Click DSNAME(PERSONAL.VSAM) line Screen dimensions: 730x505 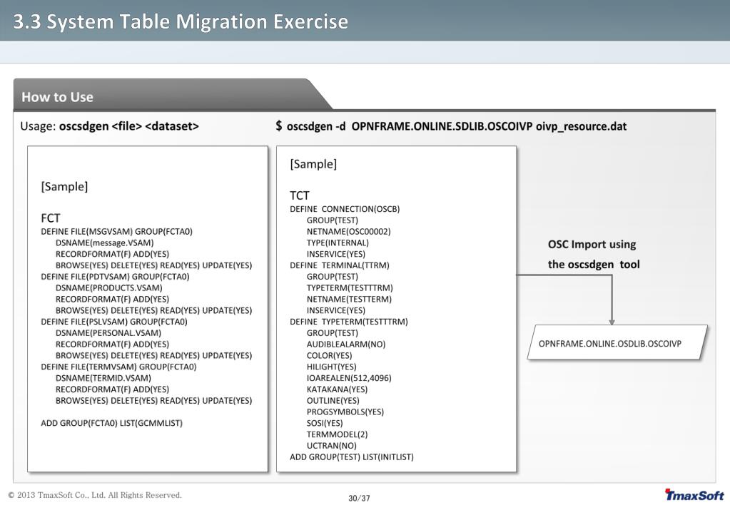pyautogui.click(x=108, y=333)
